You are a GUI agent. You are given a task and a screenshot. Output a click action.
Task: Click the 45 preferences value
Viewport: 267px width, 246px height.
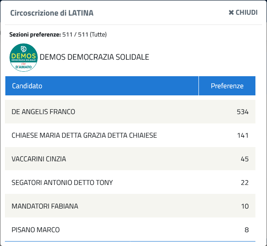(245, 159)
